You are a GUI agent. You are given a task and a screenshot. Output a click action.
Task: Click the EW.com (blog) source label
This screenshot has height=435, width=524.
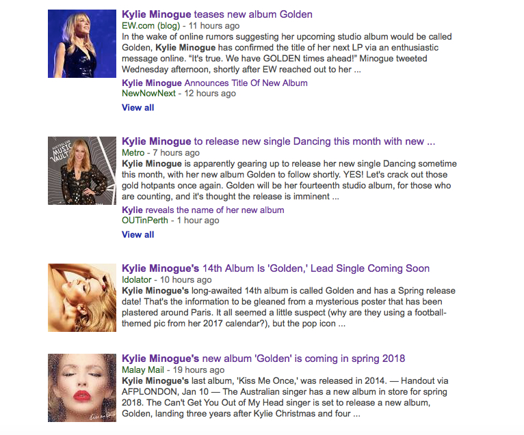[x=150, y=26]
